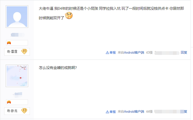
Task: Select the 劫·卧龙 member title
Action: (12, 111)
